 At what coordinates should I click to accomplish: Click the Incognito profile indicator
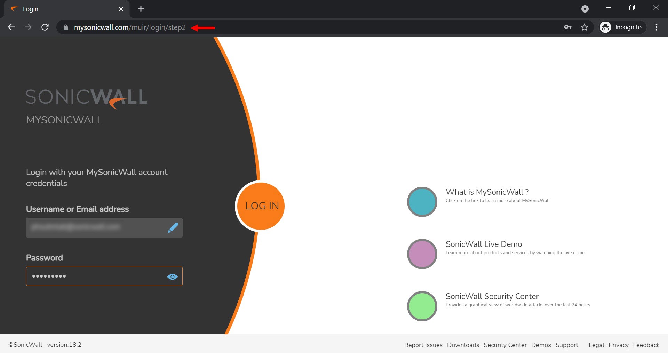pyautogui.click(x=622, y=27)
